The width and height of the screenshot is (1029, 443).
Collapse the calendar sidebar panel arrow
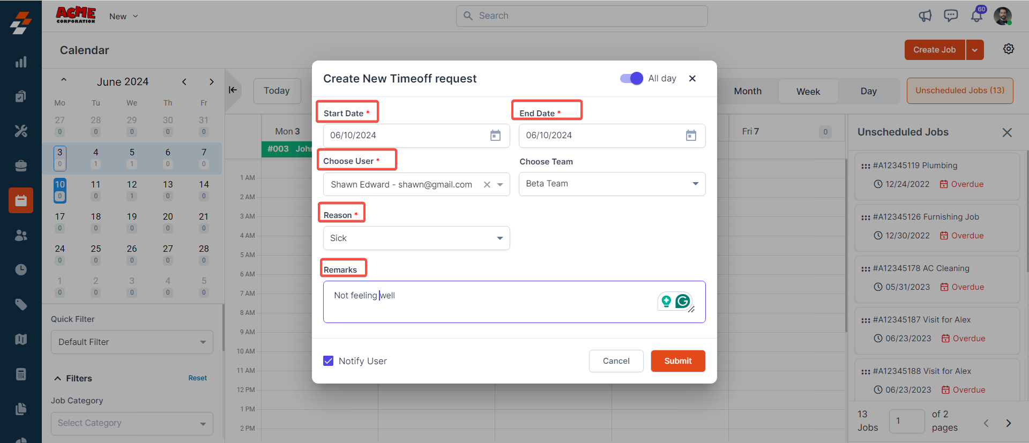pyautogui.click(x=233, y=90)
